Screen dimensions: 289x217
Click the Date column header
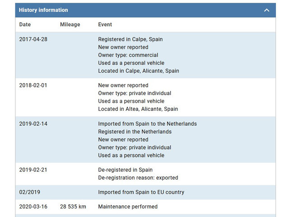[25, 24]
